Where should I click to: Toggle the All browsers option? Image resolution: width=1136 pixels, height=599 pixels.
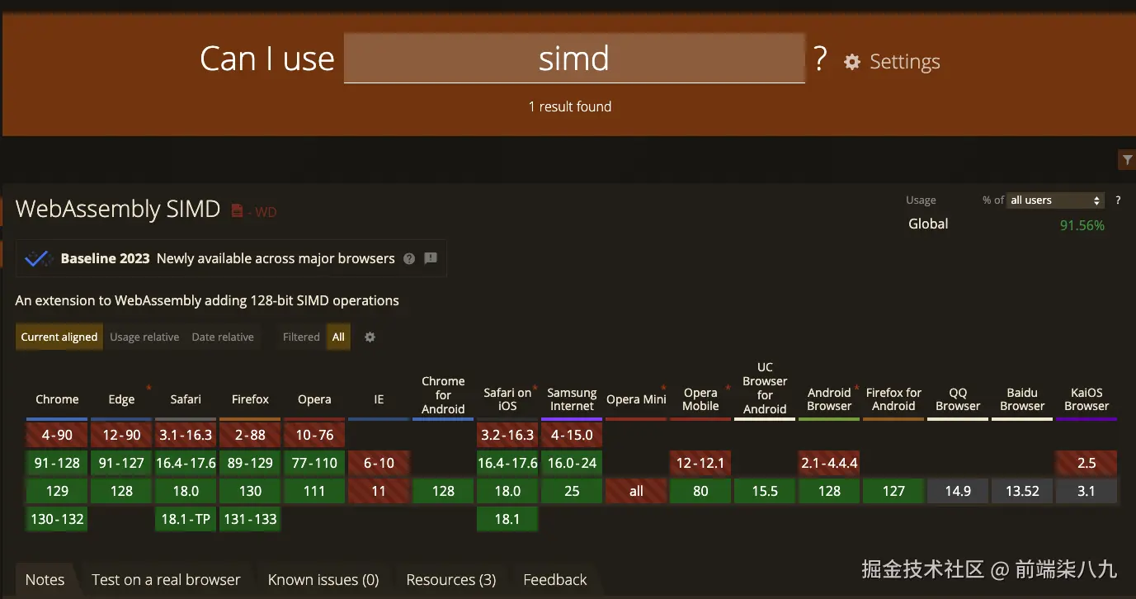tap(338, 337)
